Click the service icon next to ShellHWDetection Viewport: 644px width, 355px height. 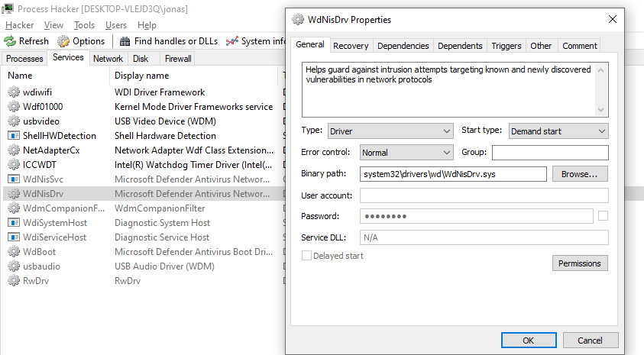click(14, 135)
